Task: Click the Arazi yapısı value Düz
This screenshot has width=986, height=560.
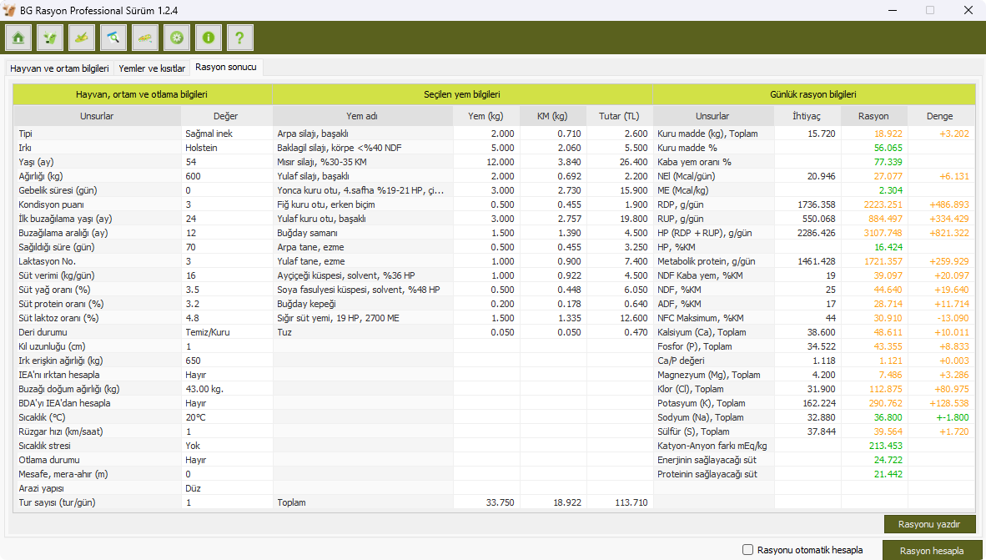Action: (x=226, y=488)
